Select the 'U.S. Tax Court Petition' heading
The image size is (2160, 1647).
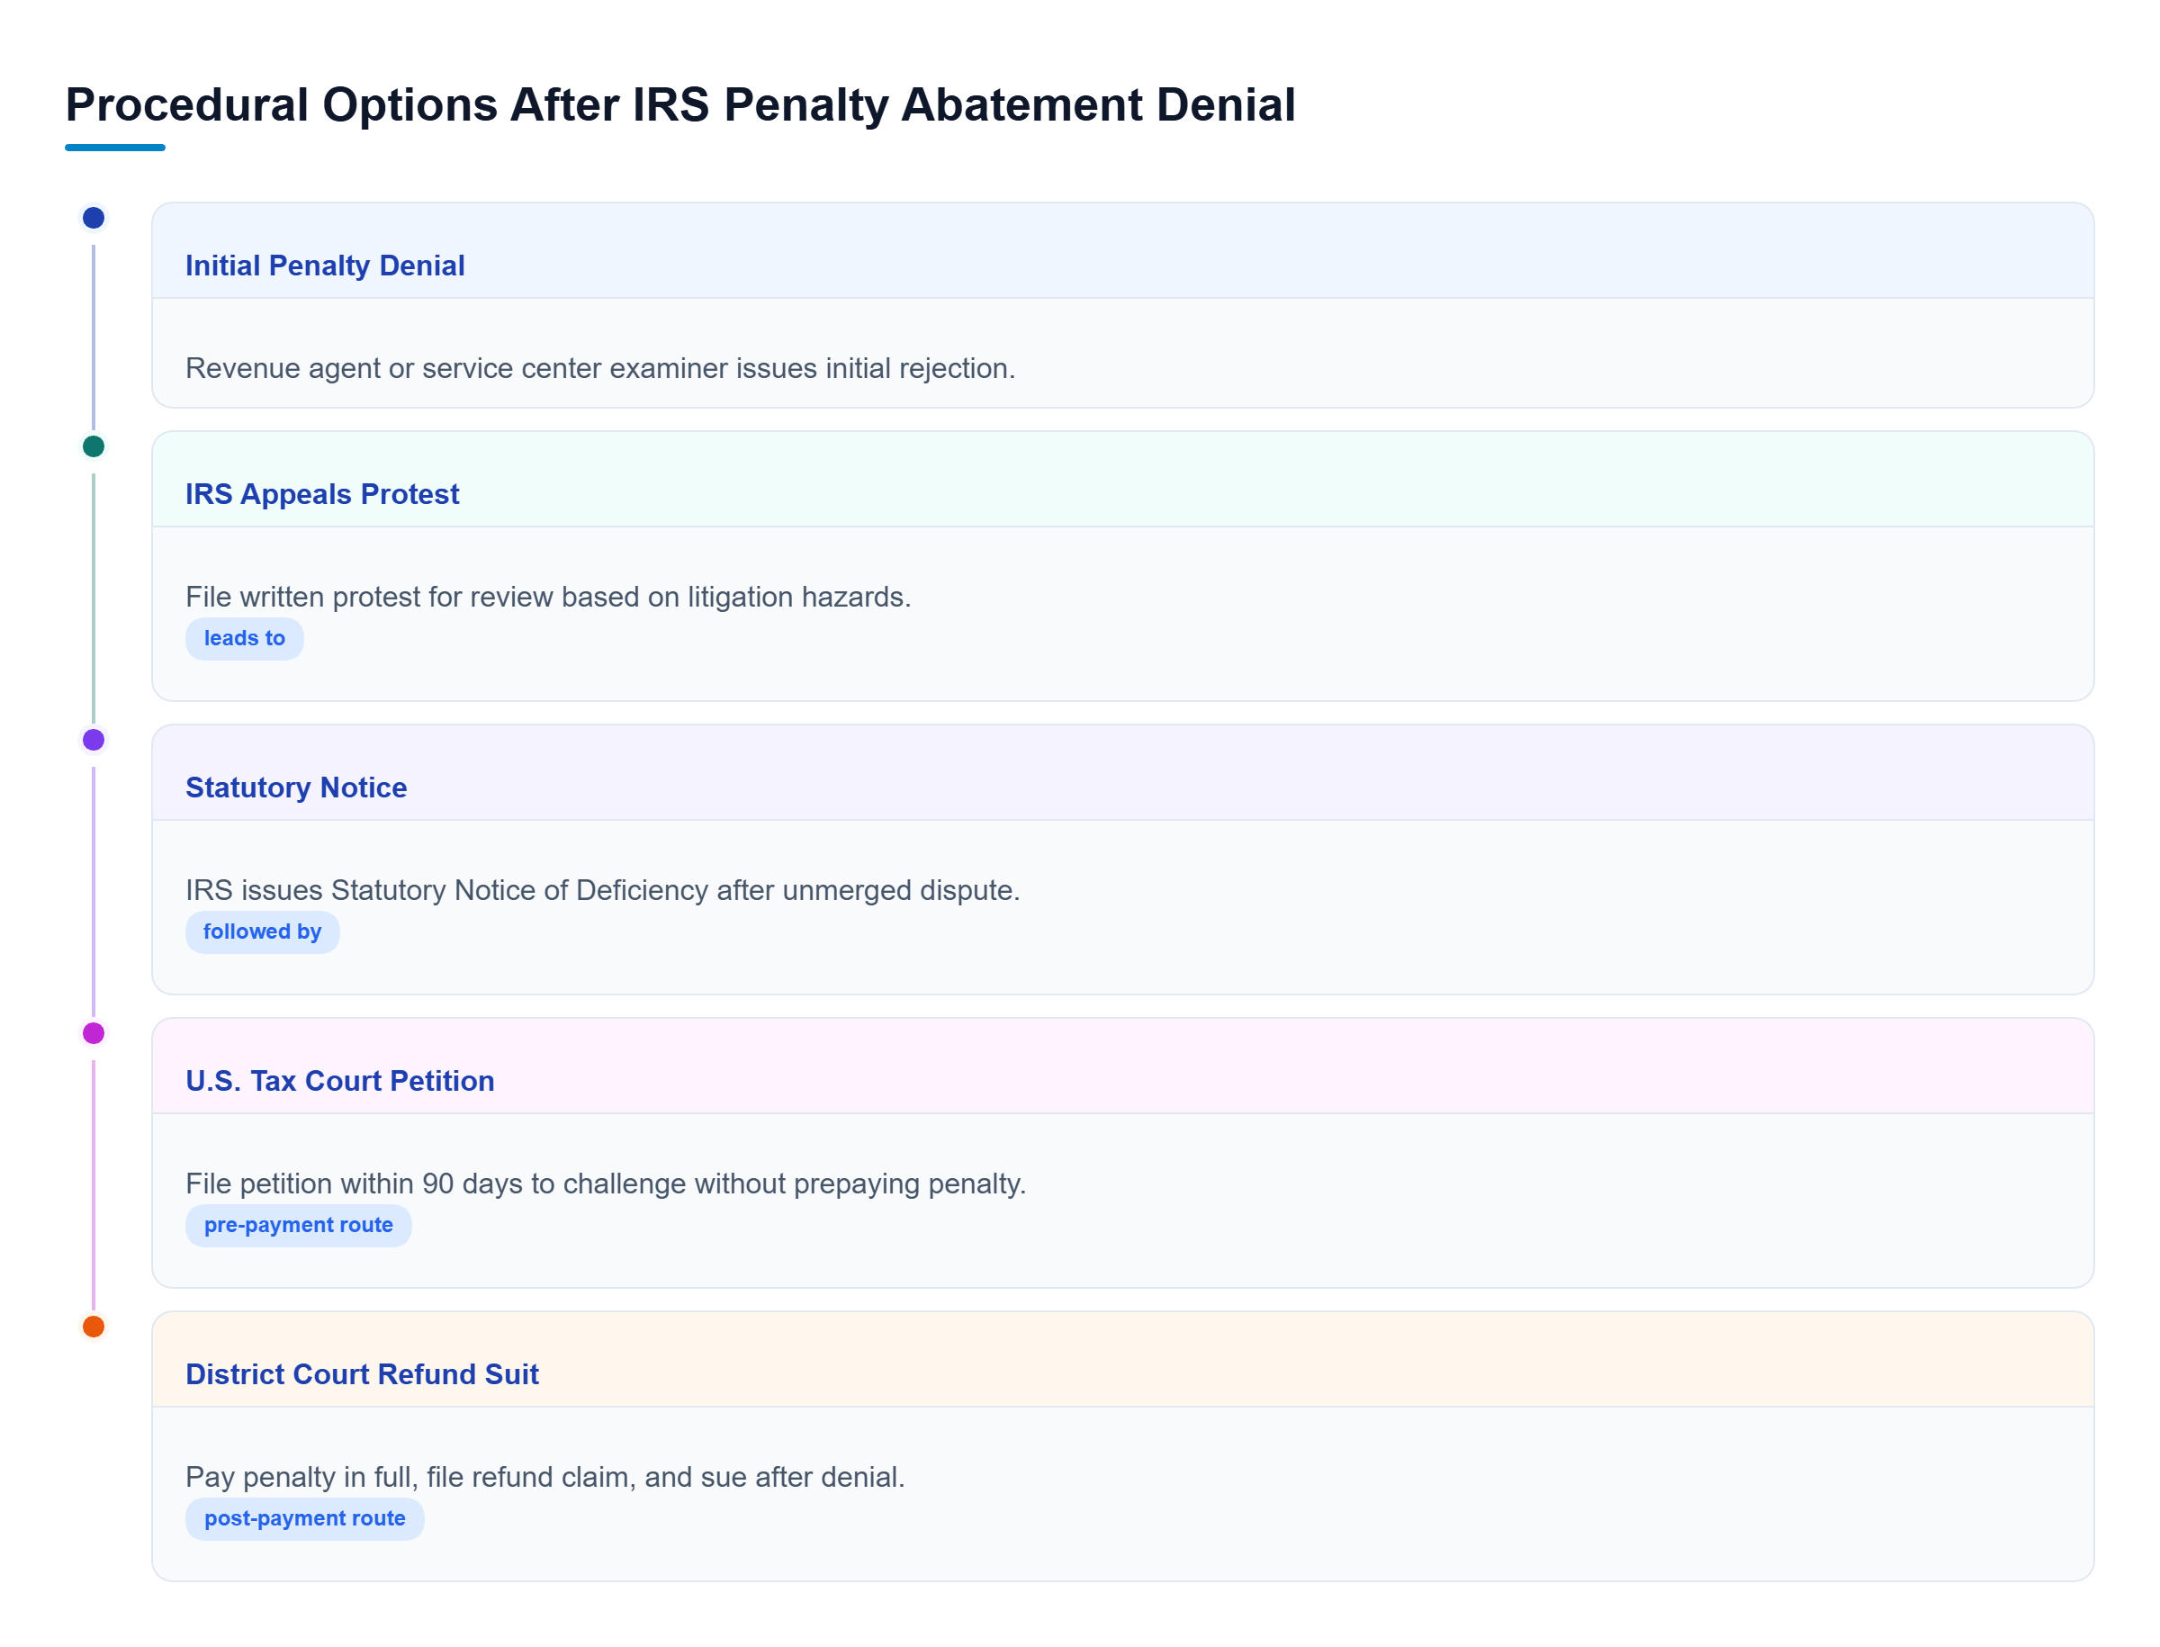click(x=339, y=1080)
